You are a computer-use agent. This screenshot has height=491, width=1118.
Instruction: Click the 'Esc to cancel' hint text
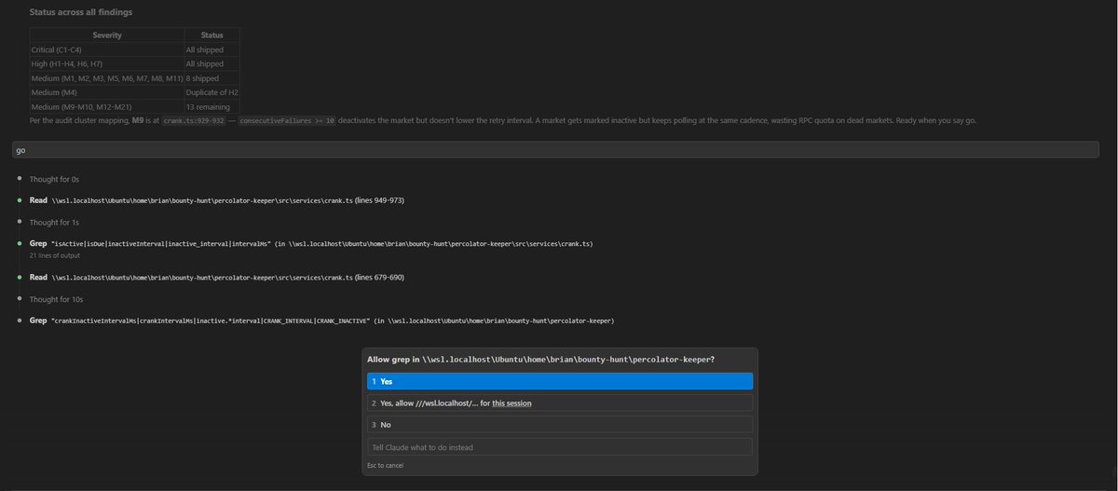[x=386, y=465]
